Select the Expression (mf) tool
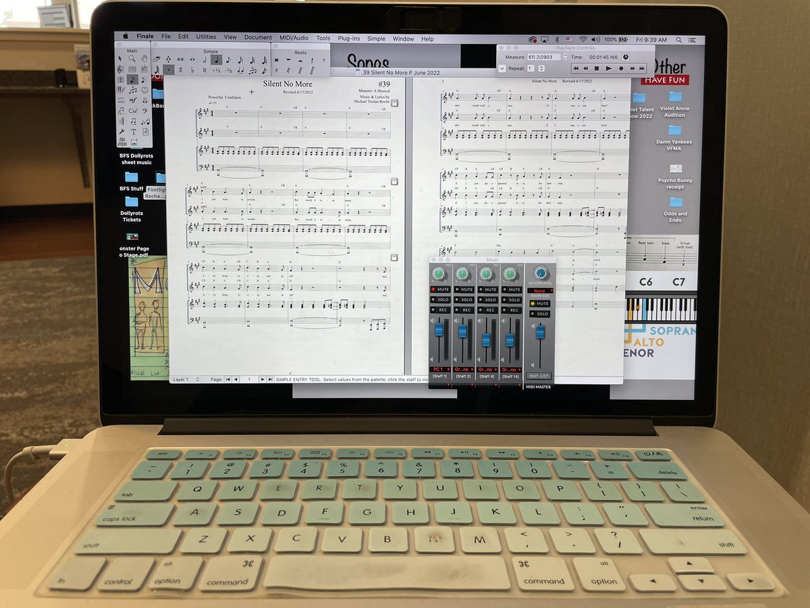 tap(132, 101)
